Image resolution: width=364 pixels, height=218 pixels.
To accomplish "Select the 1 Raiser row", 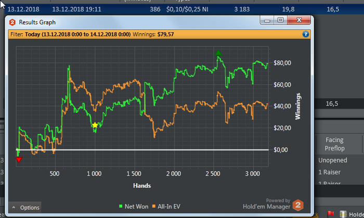I will click(x=329, y=172).
